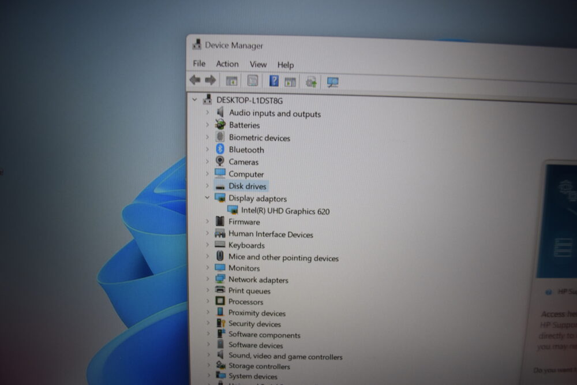Expand the Firmware category

[208, 221]
